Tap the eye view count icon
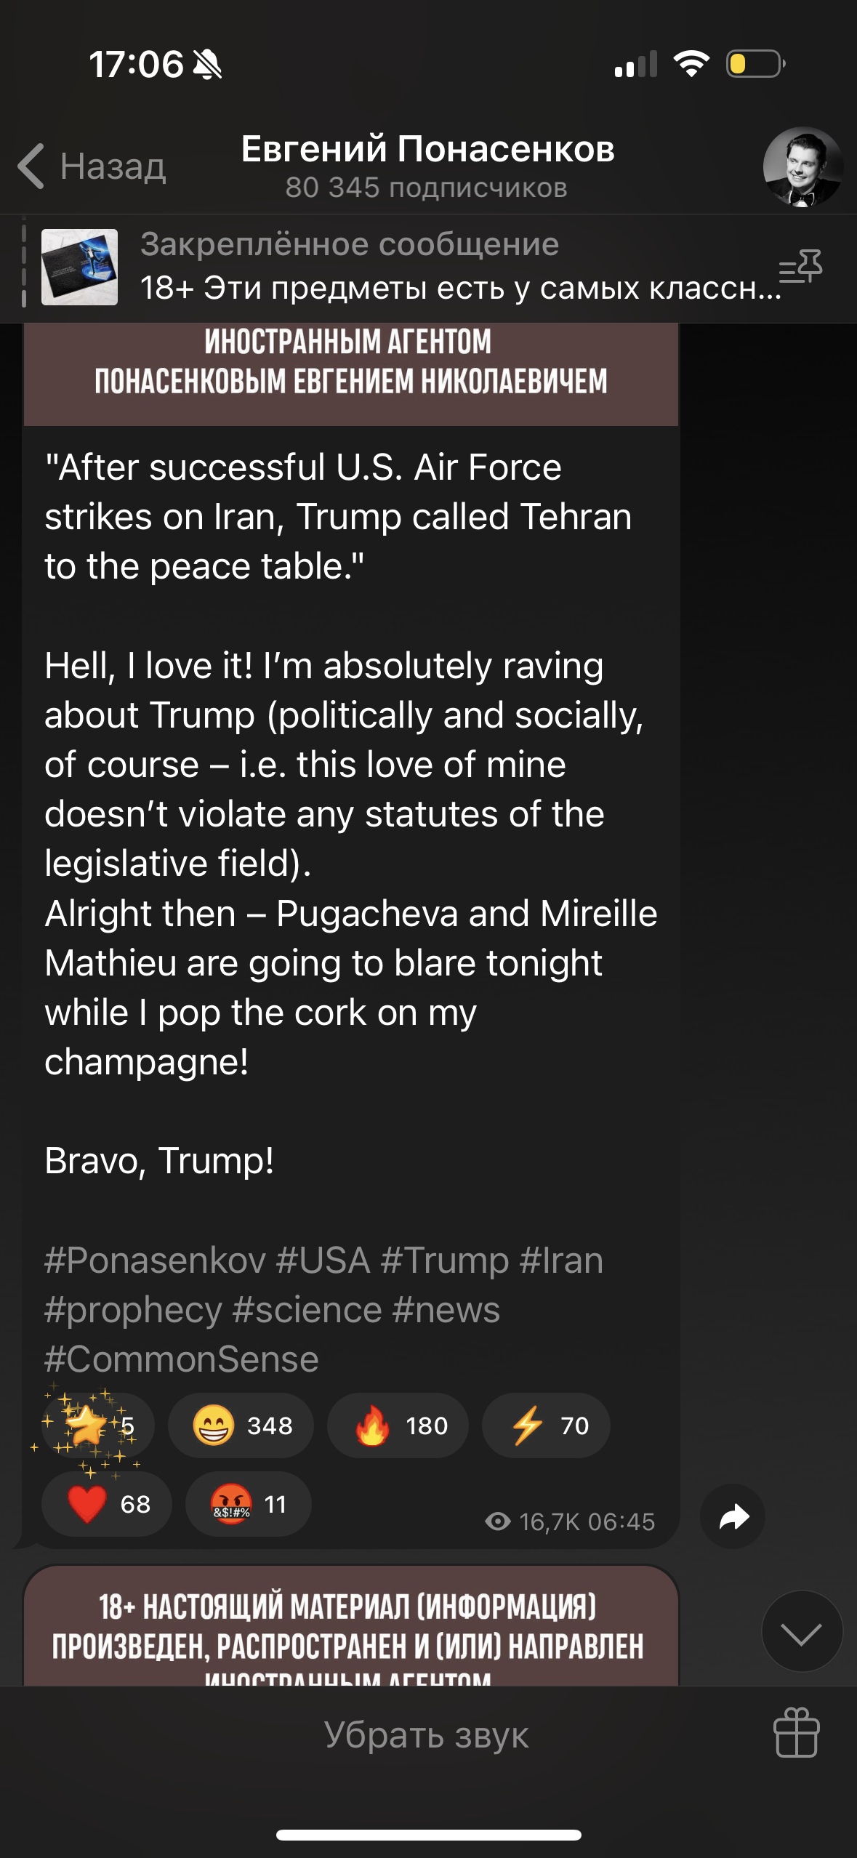857x1858 pixels. point(498,1521)
